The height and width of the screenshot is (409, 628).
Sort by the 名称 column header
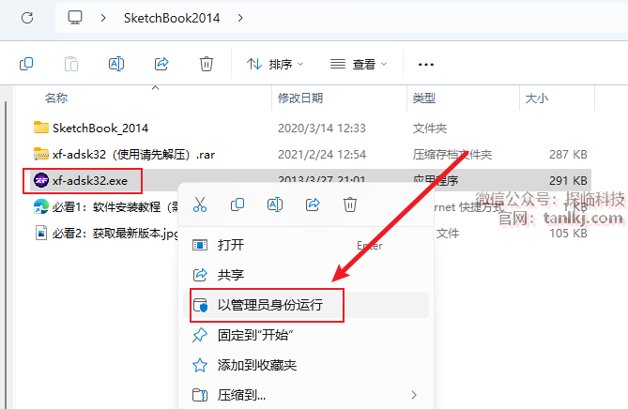pos(56,98)
